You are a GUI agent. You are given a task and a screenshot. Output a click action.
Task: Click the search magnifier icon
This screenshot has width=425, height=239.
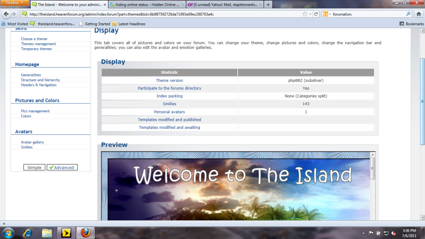pos(408,14)
